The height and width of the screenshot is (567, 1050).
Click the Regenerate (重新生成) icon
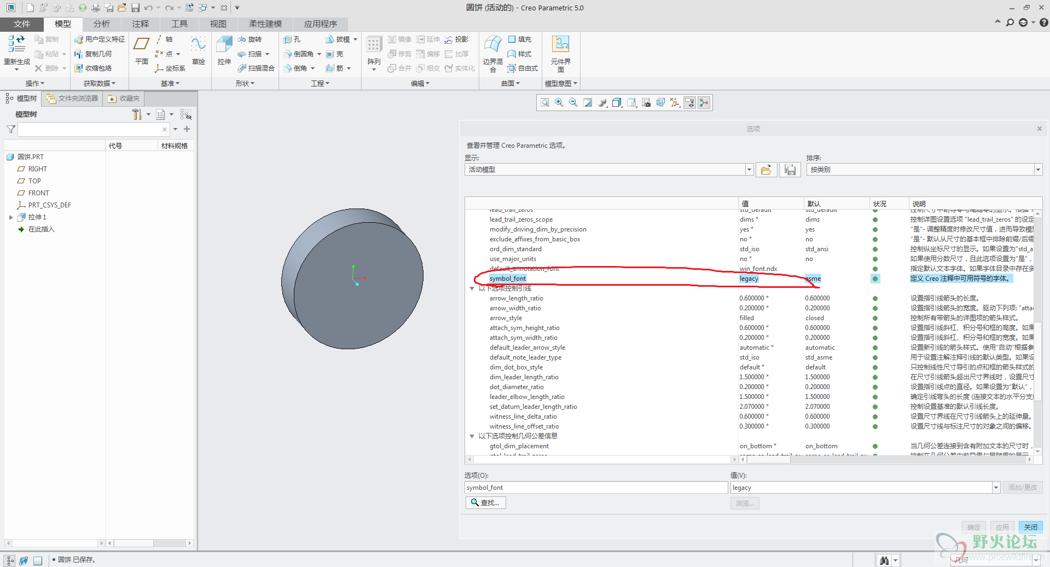click(16, 44)
